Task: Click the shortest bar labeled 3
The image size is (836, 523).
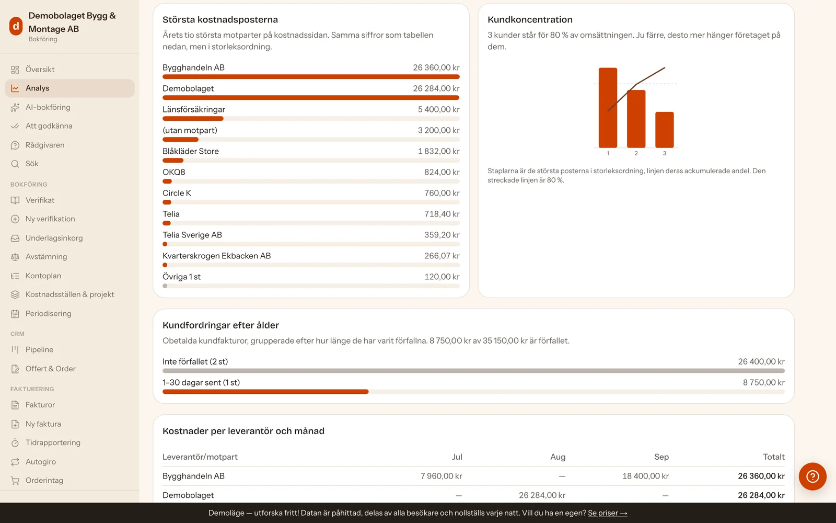Action: pyautogui.click(x=665, y=130)
